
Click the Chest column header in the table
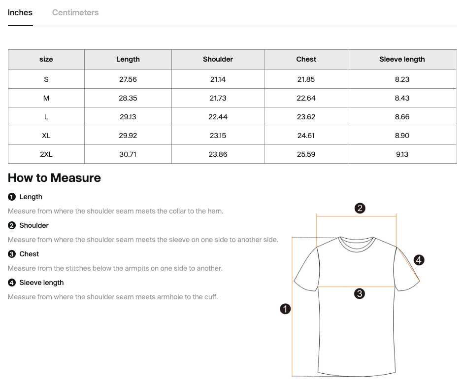[306, 59]
